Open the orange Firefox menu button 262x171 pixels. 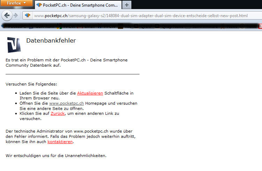[x=16, y=3]
